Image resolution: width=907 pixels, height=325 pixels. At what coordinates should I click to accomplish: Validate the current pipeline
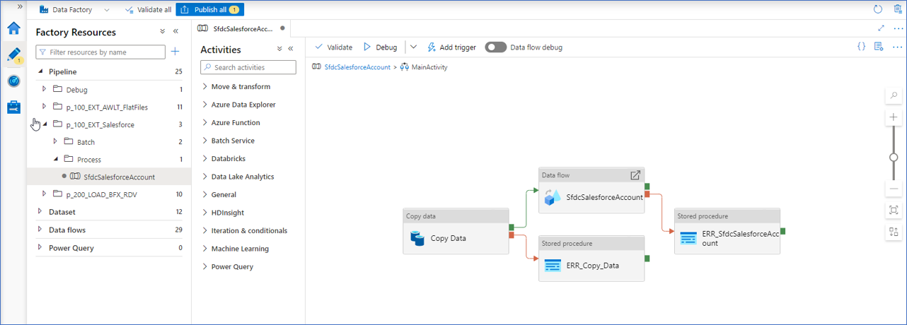coord(333,47)
